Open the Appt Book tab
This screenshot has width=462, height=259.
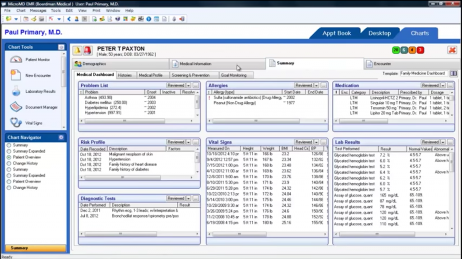[337, 33]
